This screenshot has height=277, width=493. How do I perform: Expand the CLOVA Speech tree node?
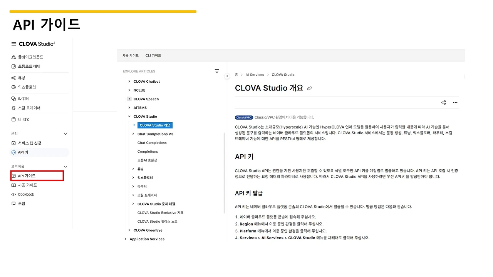pos(129,99)
